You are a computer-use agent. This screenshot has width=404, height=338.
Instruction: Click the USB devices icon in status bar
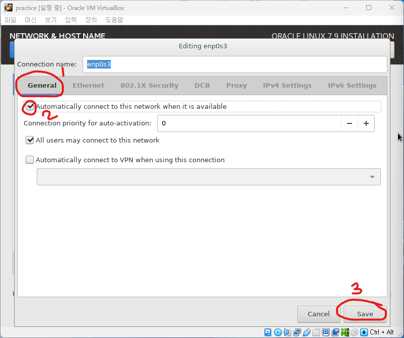pos(306,332)
